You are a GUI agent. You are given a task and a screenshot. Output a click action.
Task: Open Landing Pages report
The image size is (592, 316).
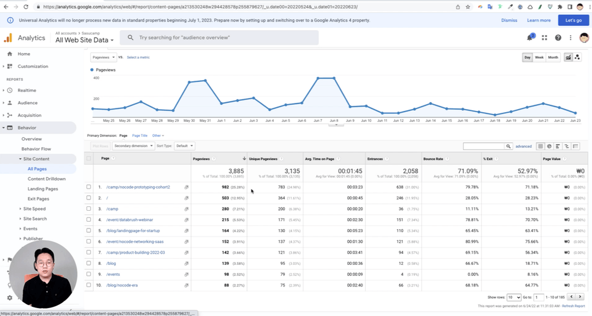(43, 188)
